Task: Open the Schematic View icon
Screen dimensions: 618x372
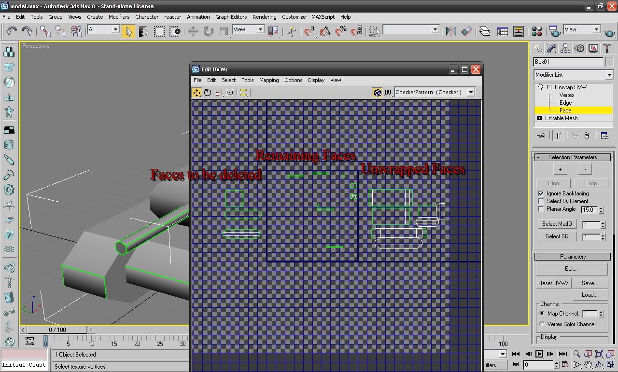Action: click(519, 31)
